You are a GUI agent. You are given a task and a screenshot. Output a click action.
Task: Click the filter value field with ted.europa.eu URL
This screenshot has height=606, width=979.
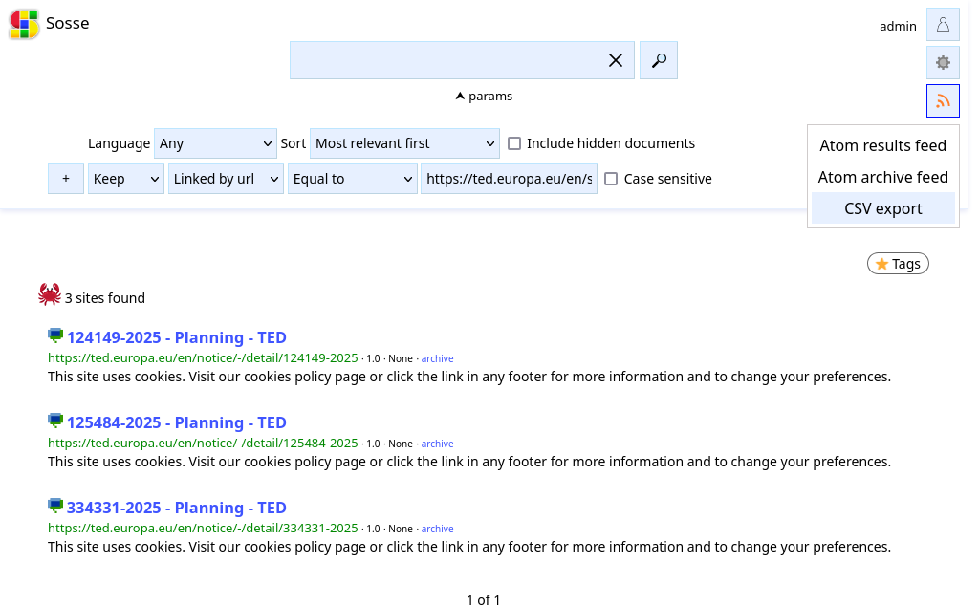click(509, 179)
